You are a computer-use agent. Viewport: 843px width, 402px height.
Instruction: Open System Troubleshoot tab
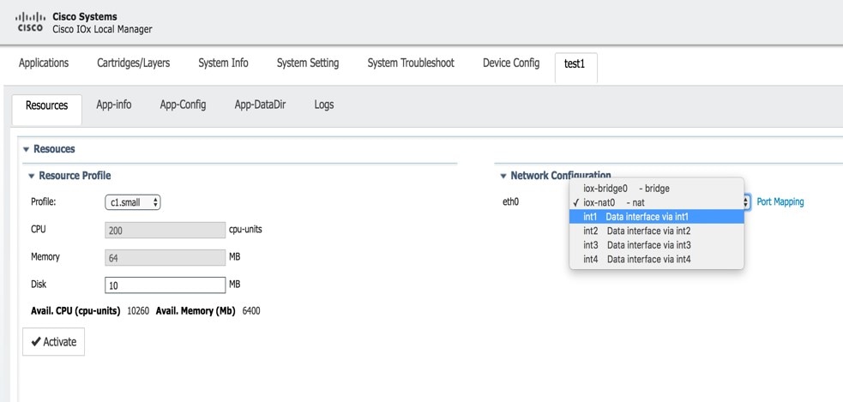(411, 63)
